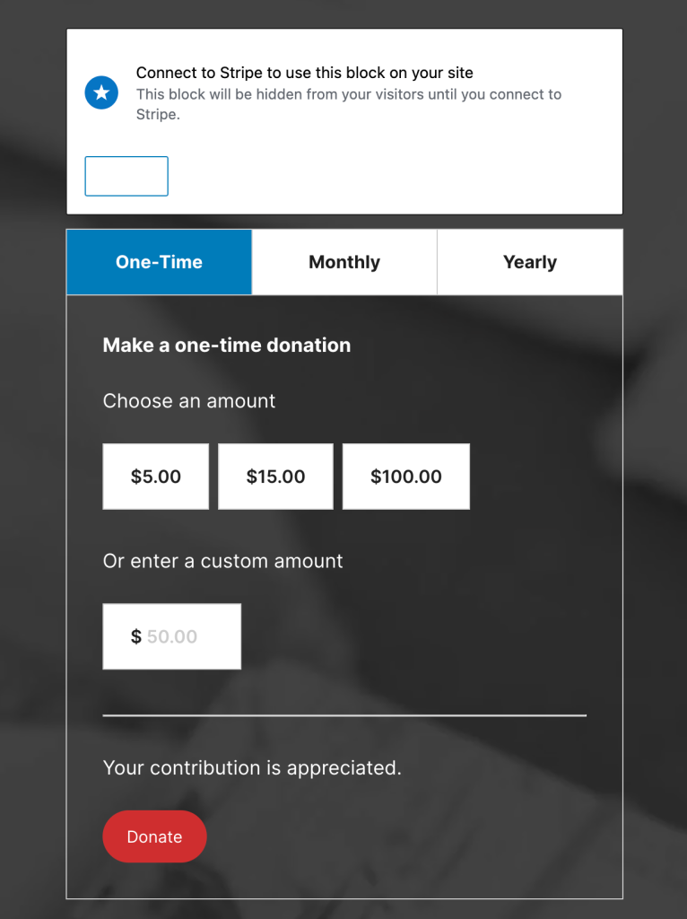
Task: Select the $5.00 donation amount
Action: pyautogui.click(x=155, y=477)
